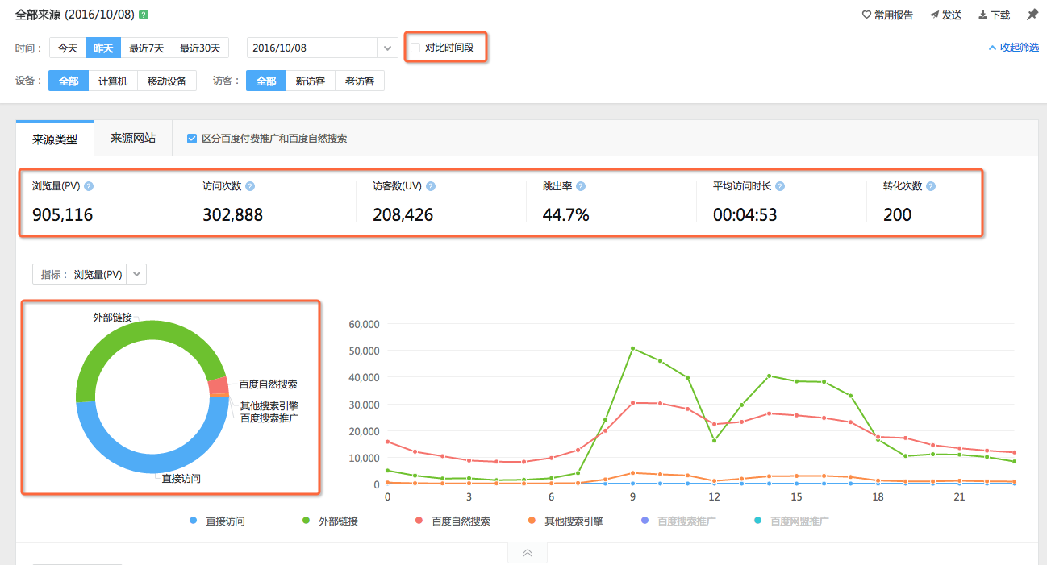Viewport: 1047px width, 565px height.
Task: Open the date picker dropdown arrow
Action: coord(388,48)
